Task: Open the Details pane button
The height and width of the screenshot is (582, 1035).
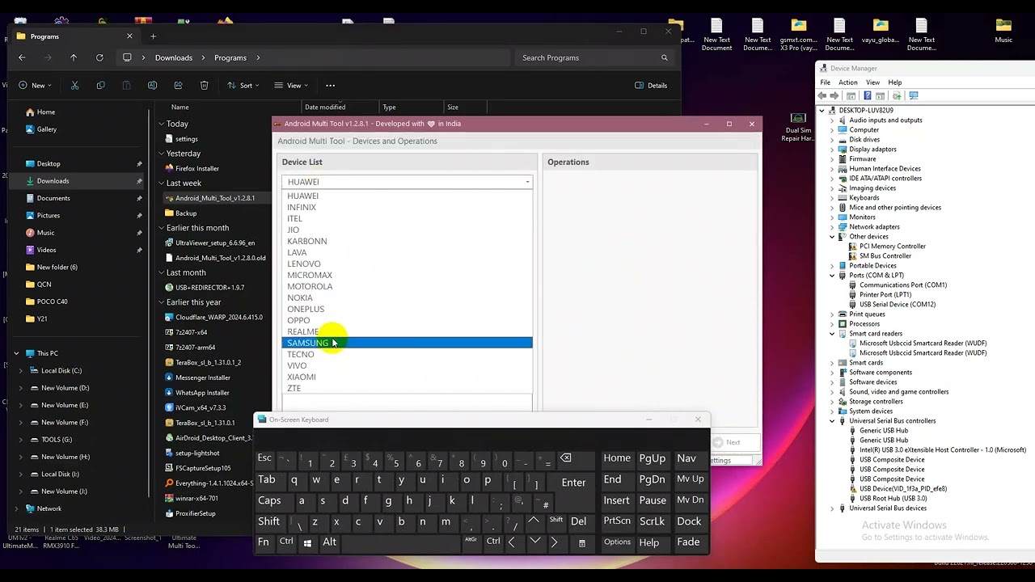Action: pos(651,85)
